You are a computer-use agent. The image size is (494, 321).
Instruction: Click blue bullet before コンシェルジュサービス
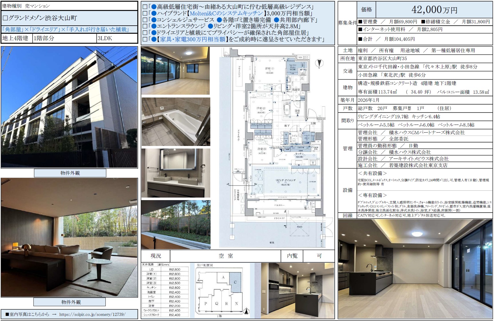pyautogui.click(x=154, y=20)
